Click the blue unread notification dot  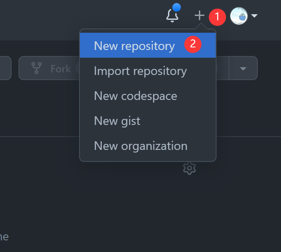click(x=177, y=7)
